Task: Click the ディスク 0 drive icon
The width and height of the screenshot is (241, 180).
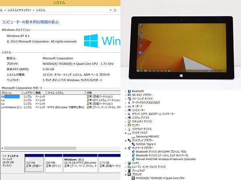Action: [4, 156]
